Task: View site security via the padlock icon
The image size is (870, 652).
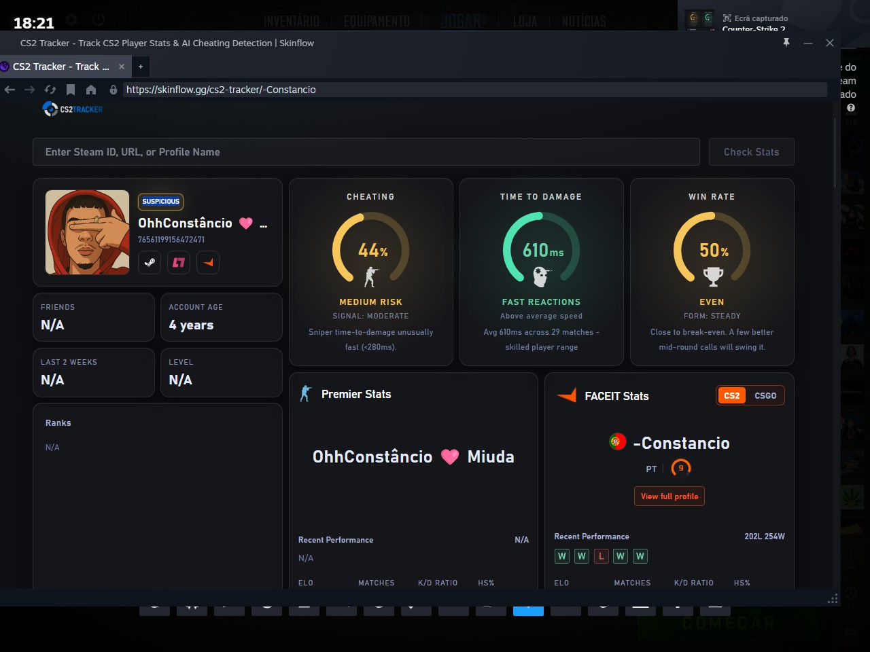Action: coord(113,90)
